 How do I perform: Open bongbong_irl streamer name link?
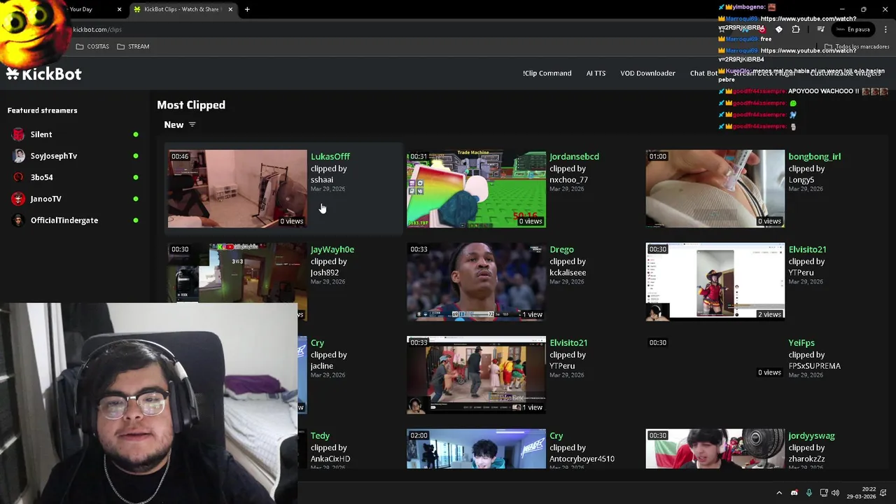pos(814,156)
